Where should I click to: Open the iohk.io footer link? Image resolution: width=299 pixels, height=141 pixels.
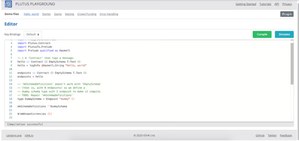pyautogui.click(x=29, y=135)
